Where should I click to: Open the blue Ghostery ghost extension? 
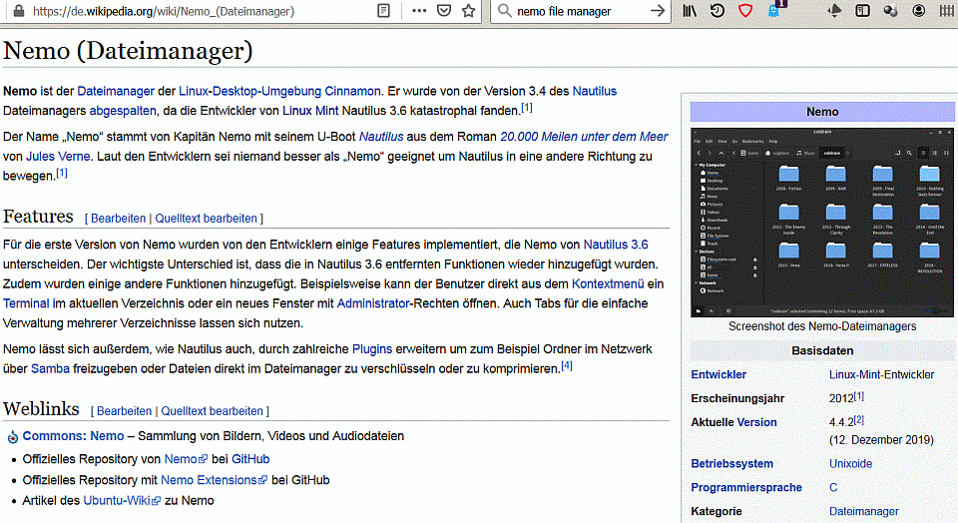774,10
